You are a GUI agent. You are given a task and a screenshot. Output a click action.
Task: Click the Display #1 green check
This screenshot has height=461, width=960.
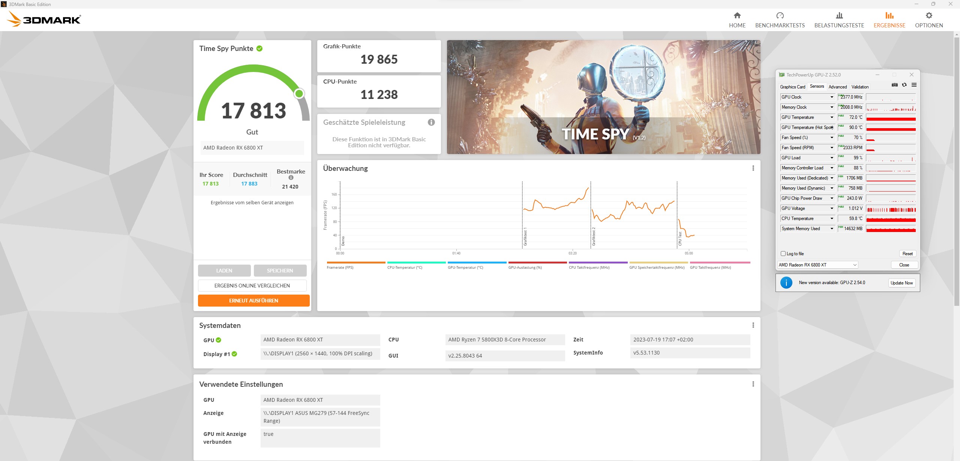[x=234, y=354]
